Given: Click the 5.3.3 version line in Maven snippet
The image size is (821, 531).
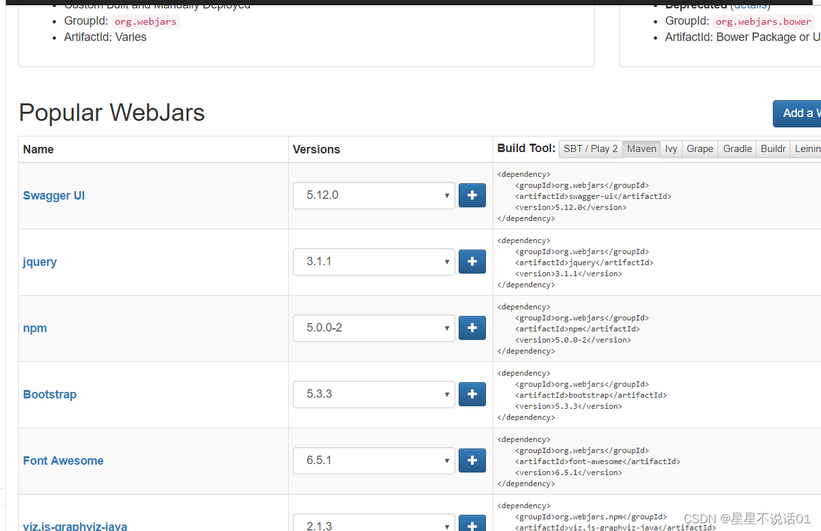Looking at the screenshot, I should (569, 406).
